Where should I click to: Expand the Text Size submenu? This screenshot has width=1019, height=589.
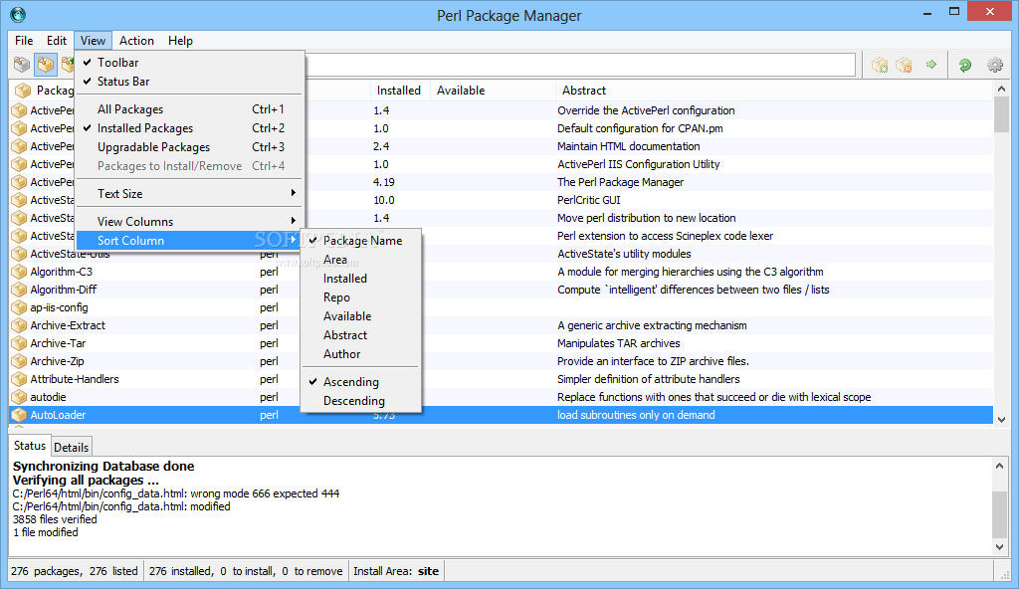click(x=190, y=194)
